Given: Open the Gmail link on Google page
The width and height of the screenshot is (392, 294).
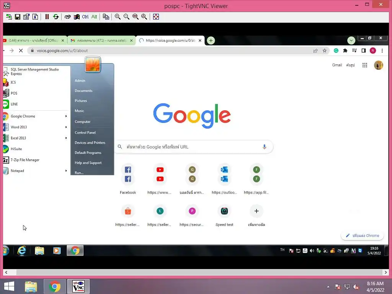Looking at the screenshot, I should coord(337,65).
